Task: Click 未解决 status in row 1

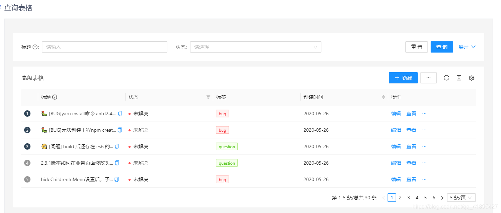Action: (x=140, y=114)
